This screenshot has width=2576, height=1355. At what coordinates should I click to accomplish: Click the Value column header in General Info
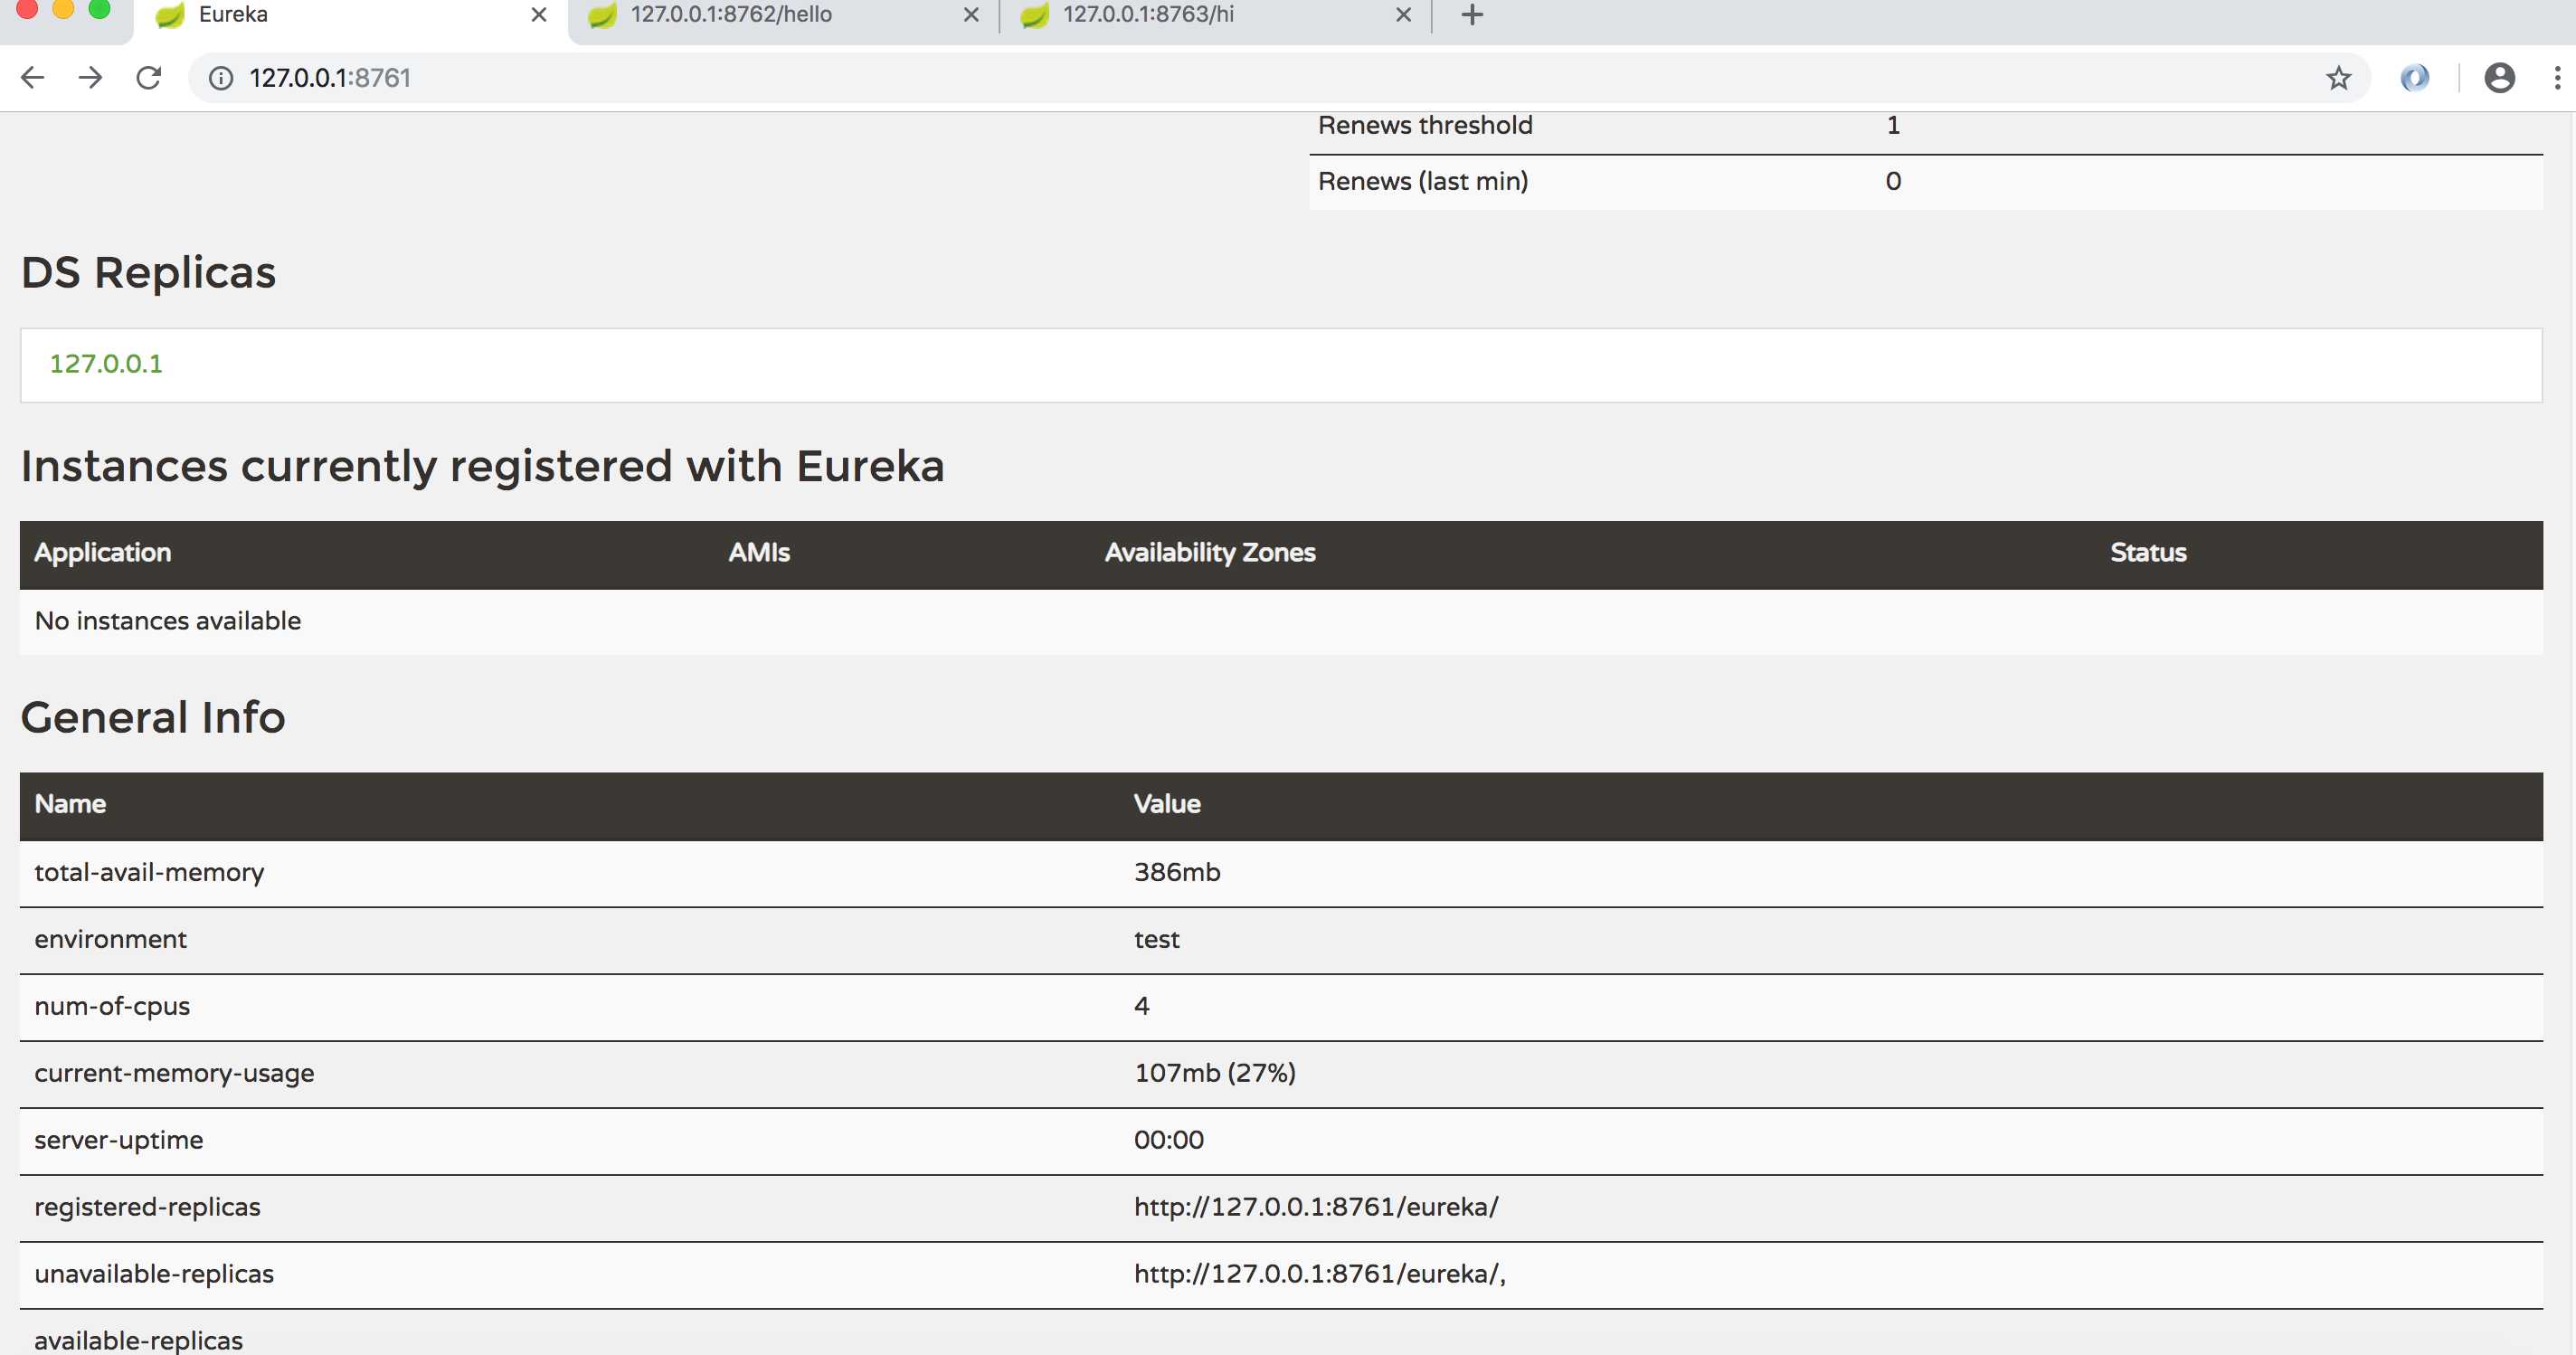(1167, 804)
